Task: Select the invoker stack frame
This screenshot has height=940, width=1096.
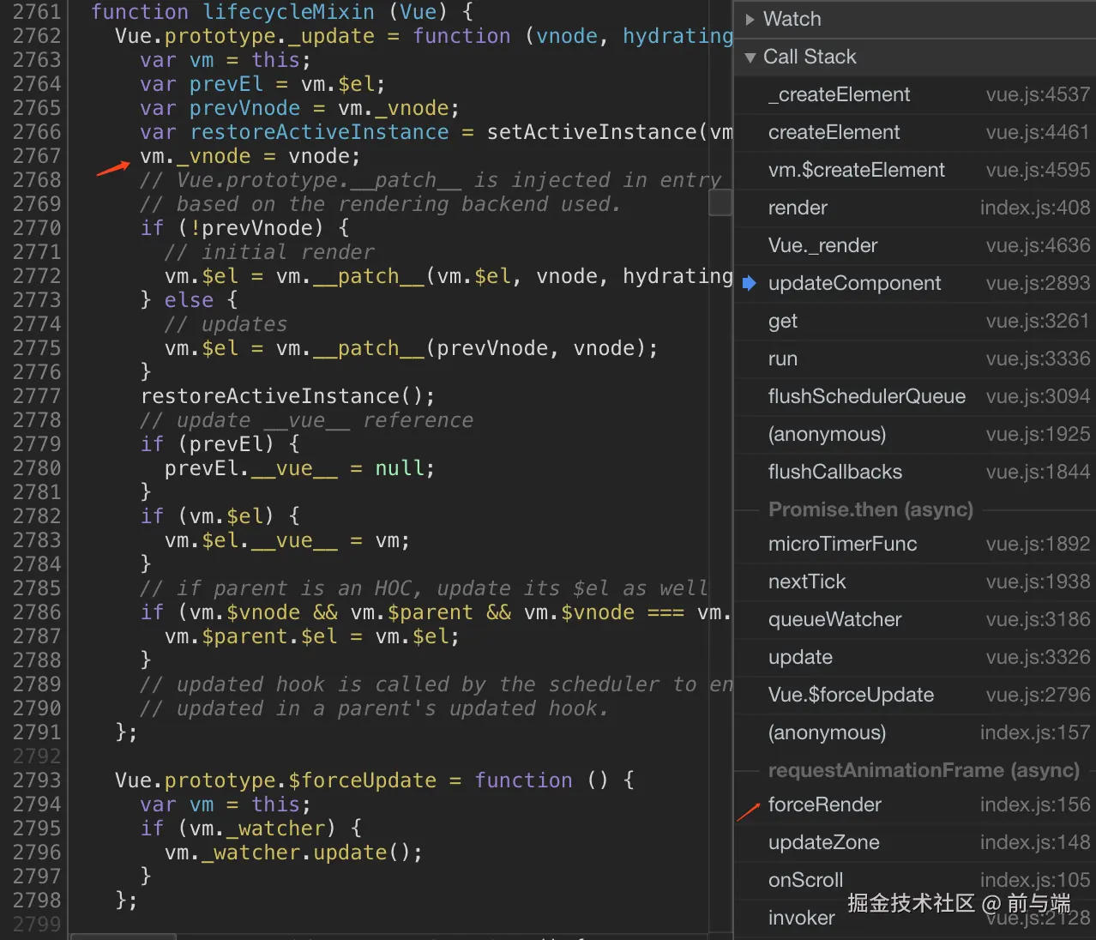Action: pyautogui.click(x=915, y=918)
